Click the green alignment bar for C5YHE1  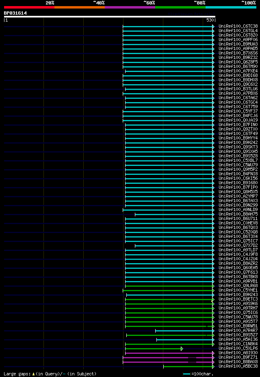168,290
